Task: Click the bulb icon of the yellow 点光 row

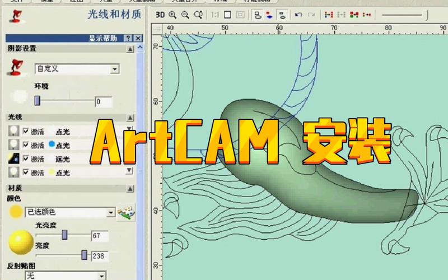Action: 13,172
